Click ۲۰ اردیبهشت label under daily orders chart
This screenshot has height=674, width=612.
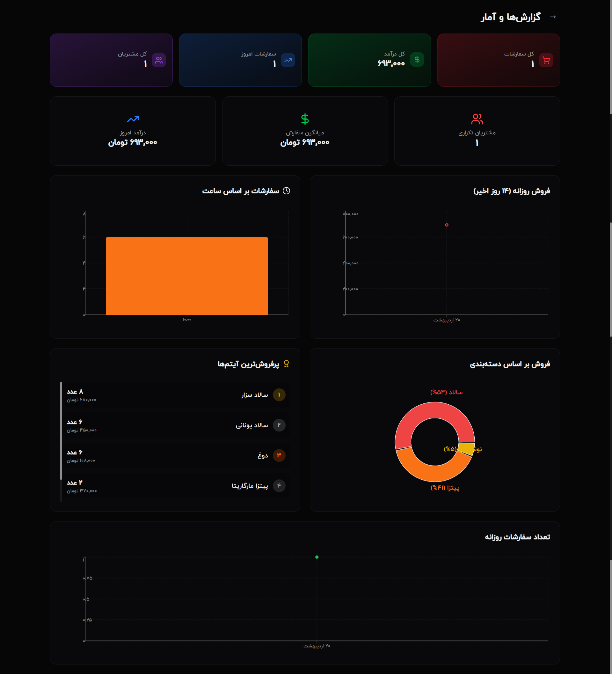point(317,646)
